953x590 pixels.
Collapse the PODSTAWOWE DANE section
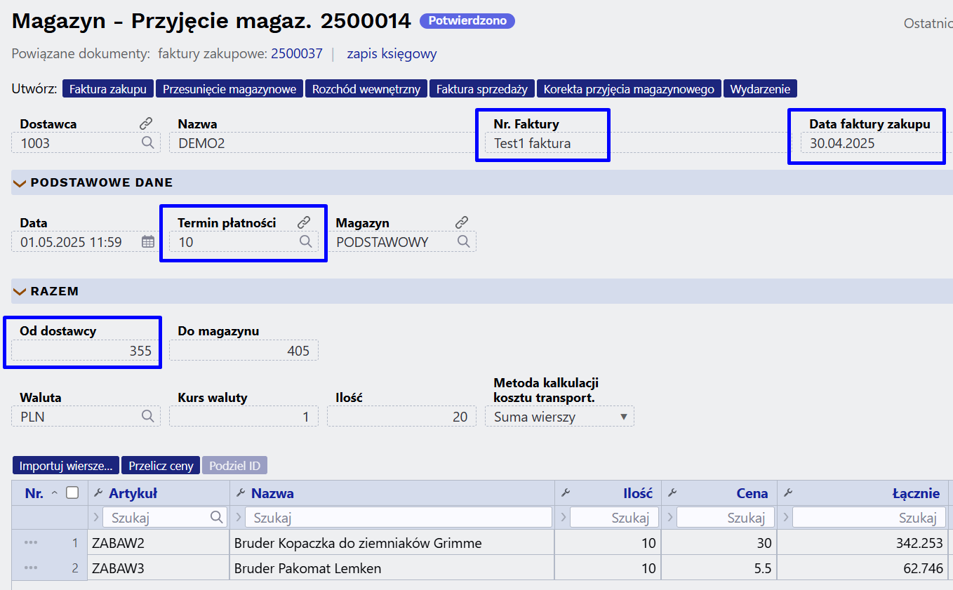click(20, 182)
